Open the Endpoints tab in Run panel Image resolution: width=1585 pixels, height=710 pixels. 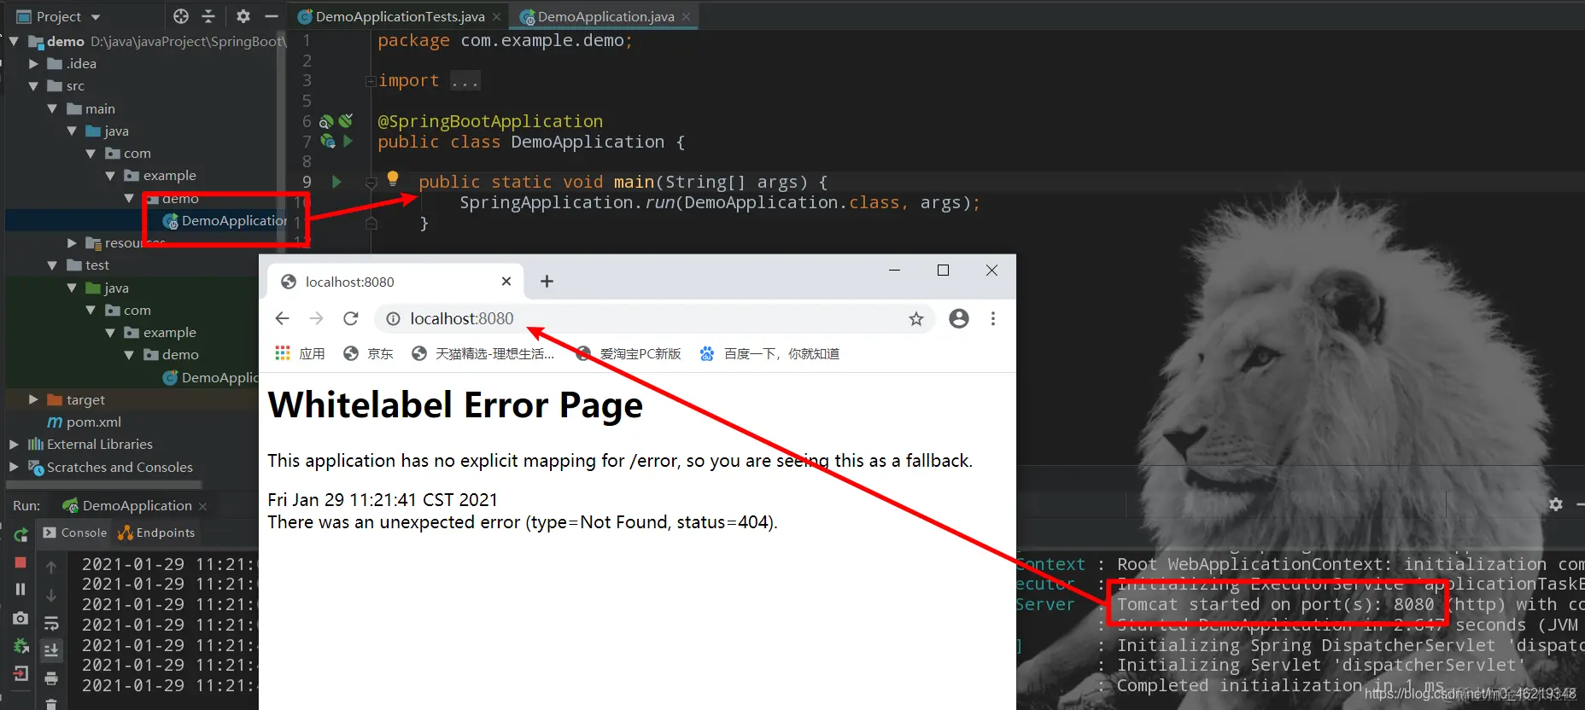tap(156, 532)
